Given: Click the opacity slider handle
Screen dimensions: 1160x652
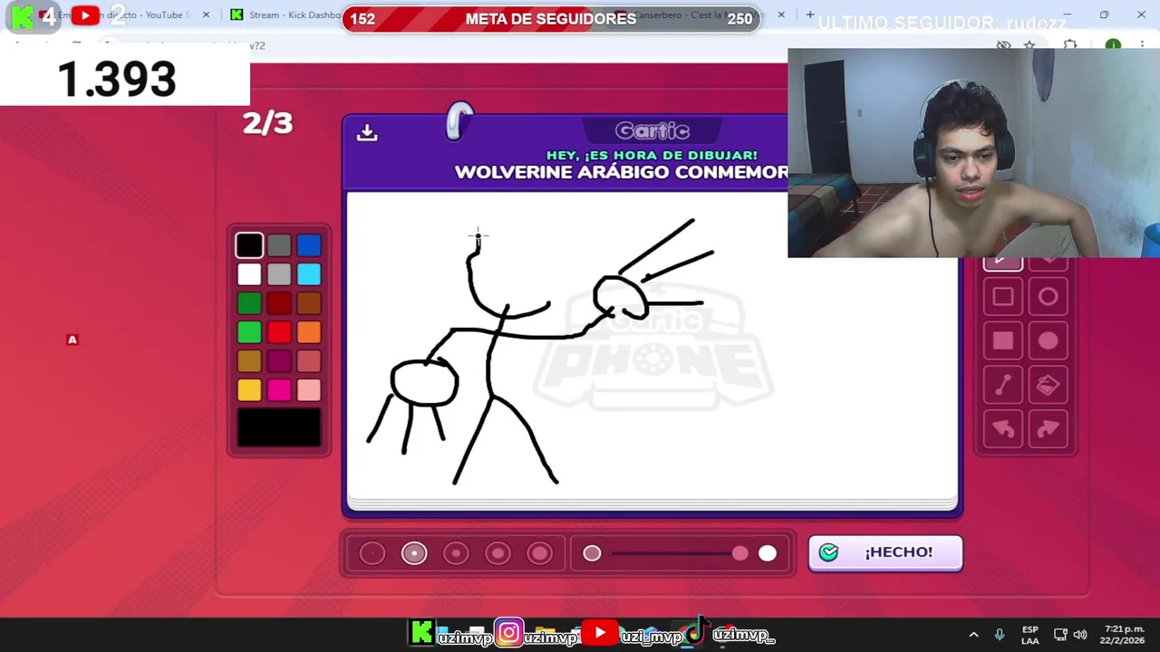Looking at the screenshot, I should point(740,553).
